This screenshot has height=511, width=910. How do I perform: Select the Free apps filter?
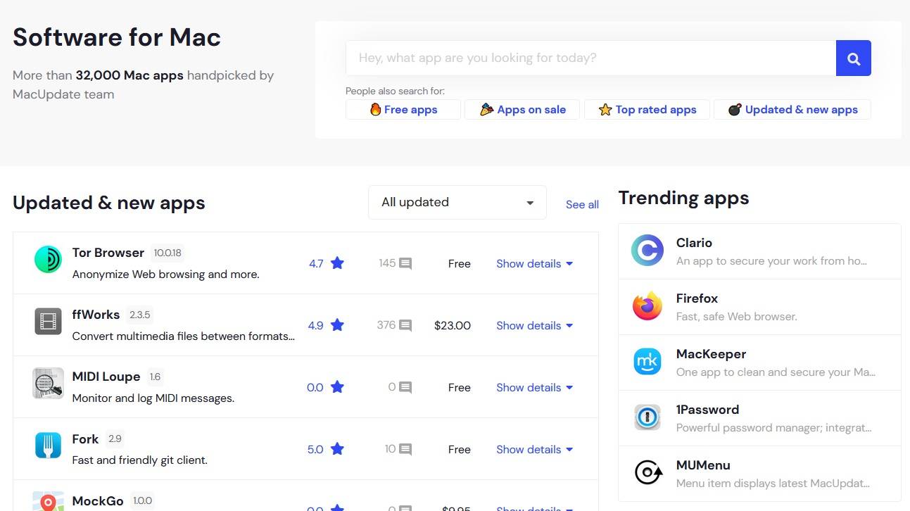pyautogui.click(x=402, y=109)
